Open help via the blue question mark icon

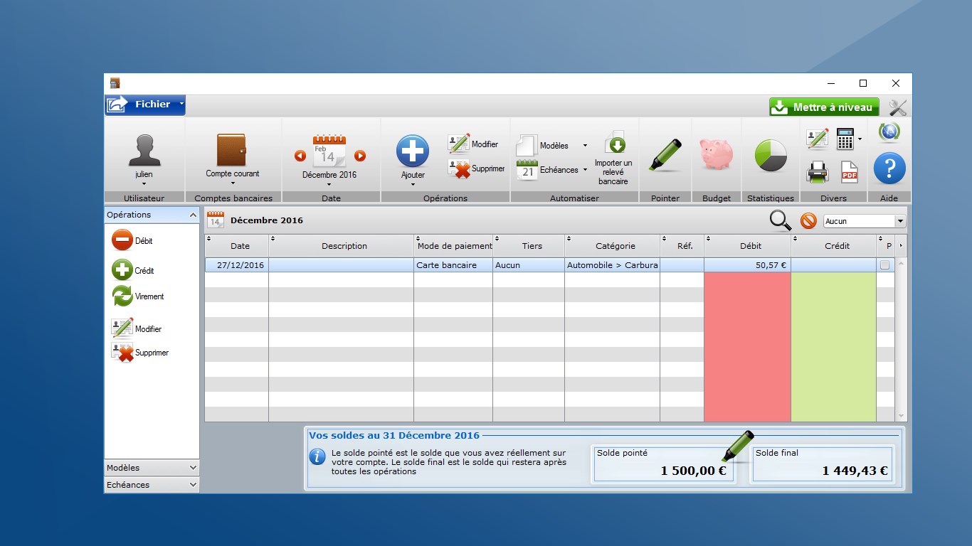click(889, 168)
